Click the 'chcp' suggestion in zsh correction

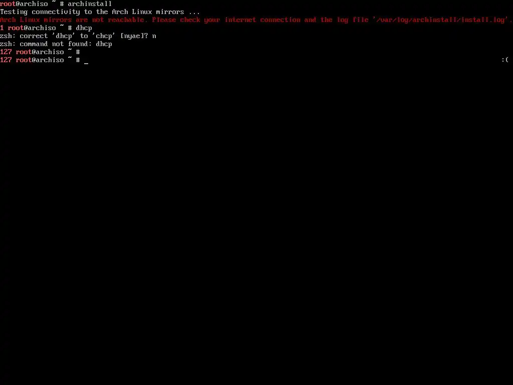[104, 36]
